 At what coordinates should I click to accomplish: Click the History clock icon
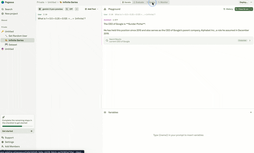pyautogui.click(x=224, y=9)
